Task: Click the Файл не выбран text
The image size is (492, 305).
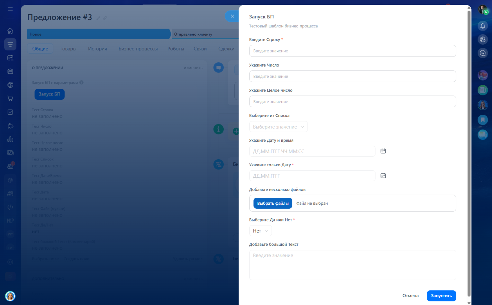Action: coord(312,203)
